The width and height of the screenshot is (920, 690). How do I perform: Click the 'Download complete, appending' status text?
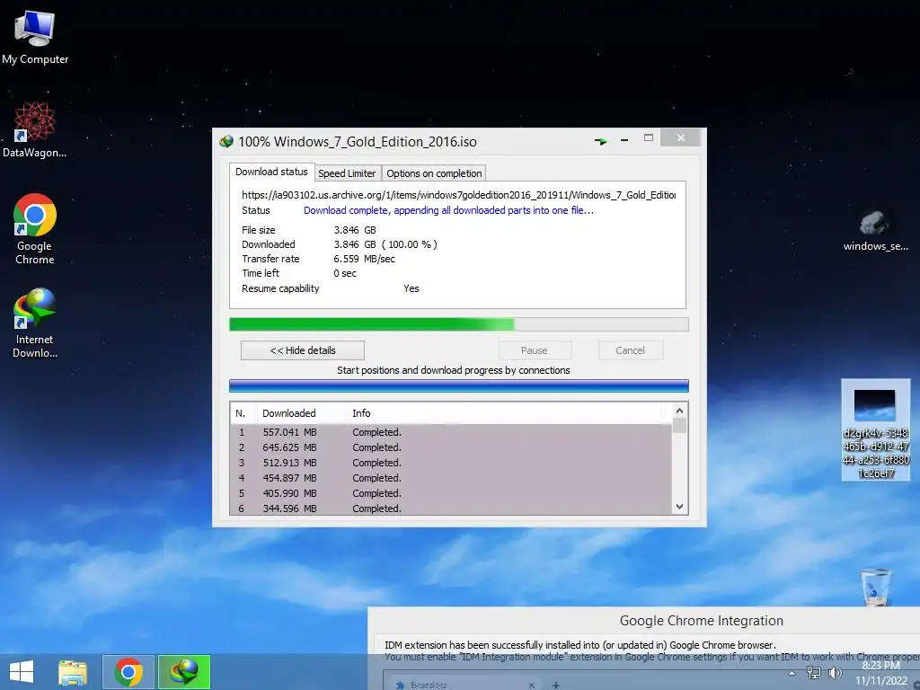[449, 210]
